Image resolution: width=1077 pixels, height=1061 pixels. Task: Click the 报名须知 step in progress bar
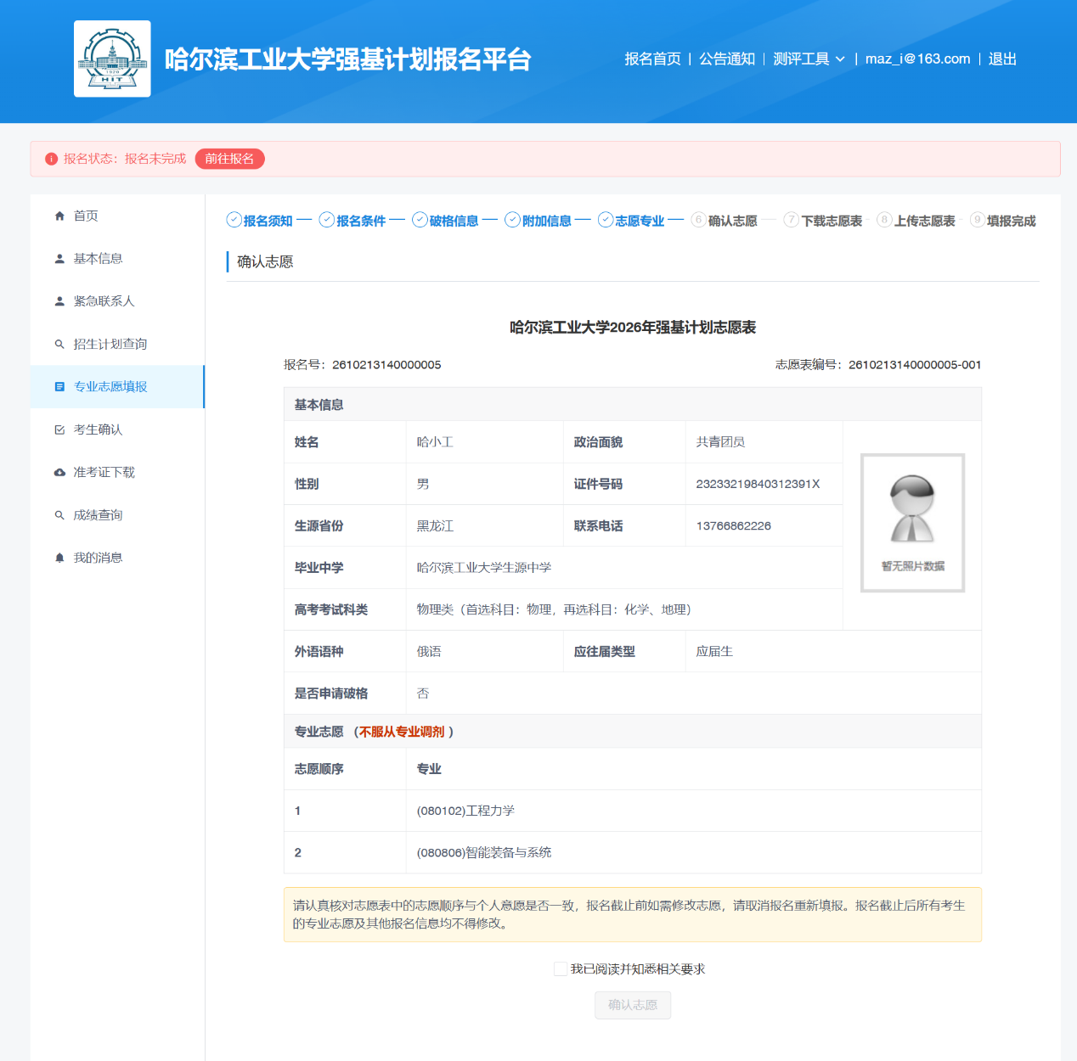pos(260,221)
